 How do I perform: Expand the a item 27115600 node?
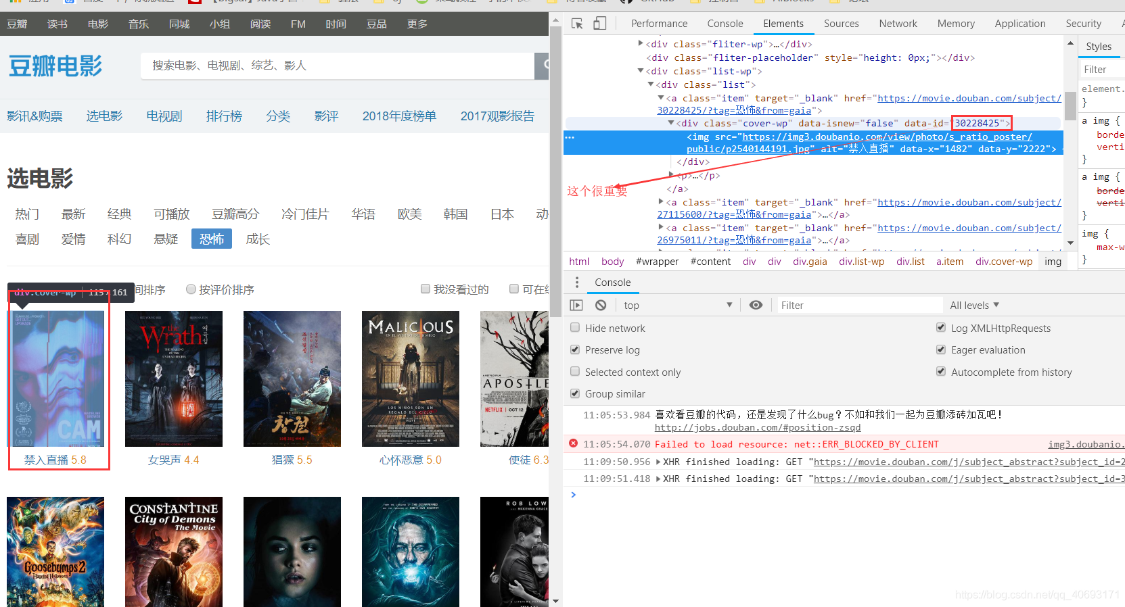[661, 201]
